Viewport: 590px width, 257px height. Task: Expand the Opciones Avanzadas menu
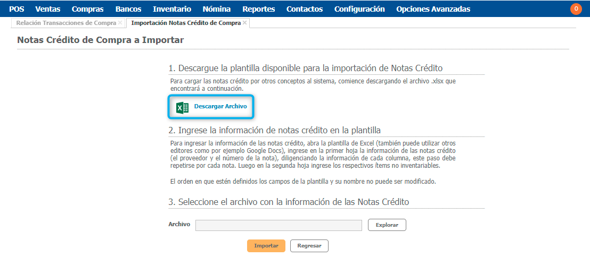pos(433,9)
